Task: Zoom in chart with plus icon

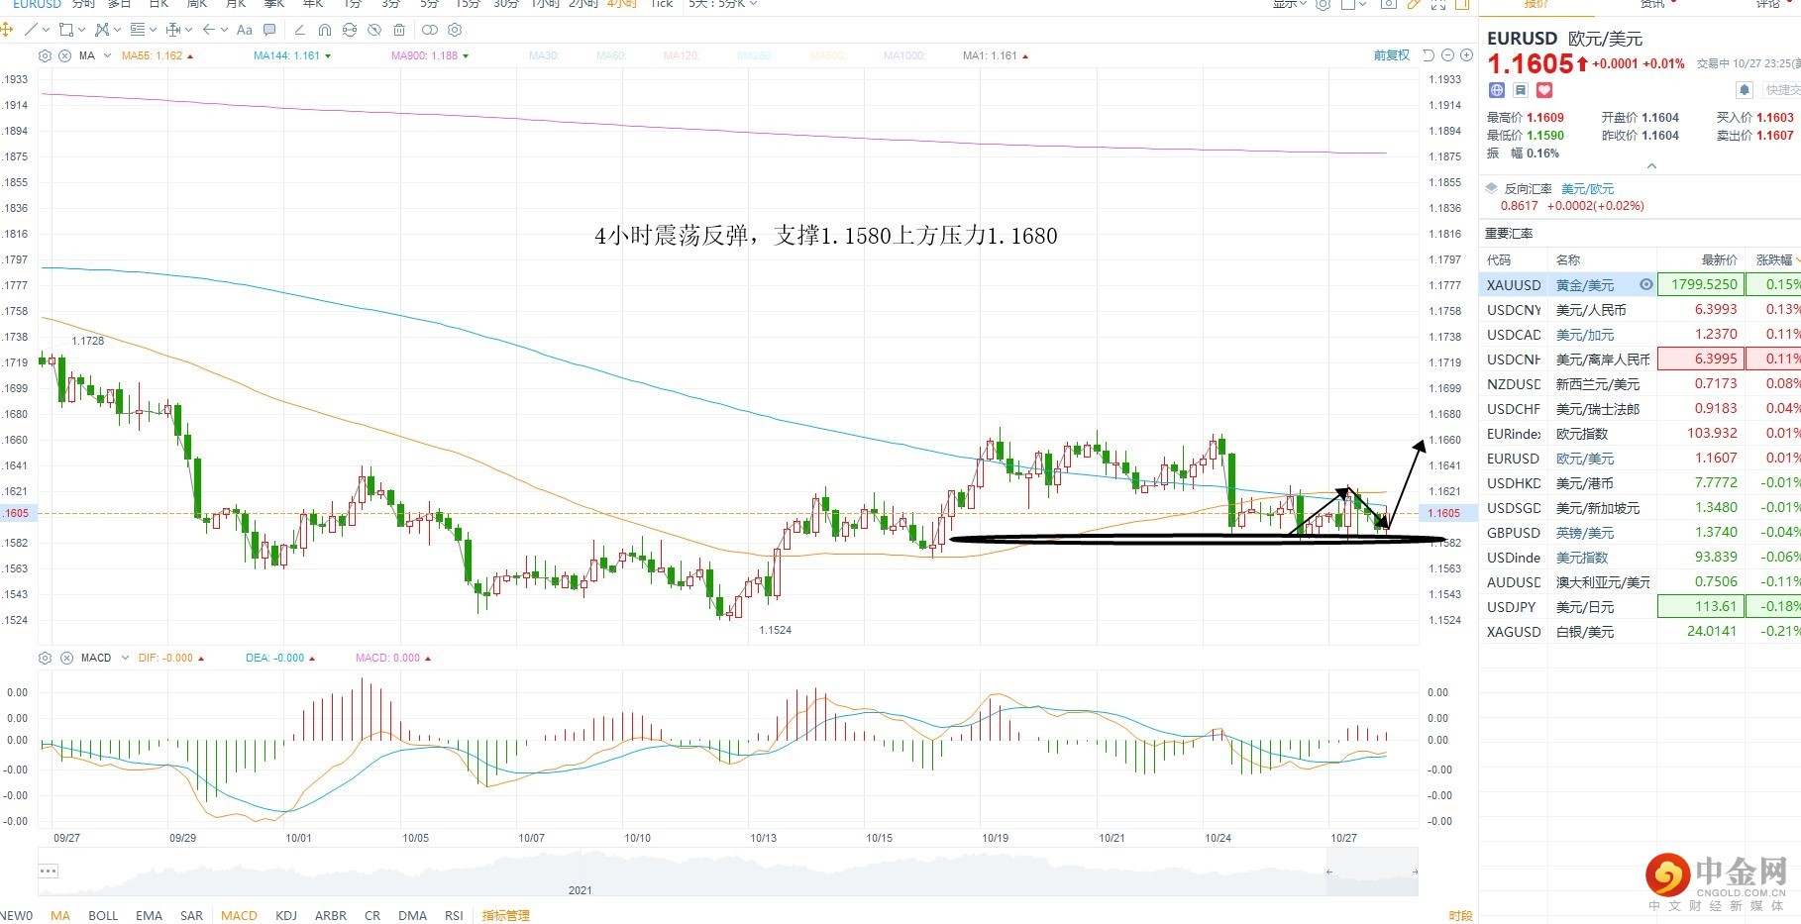Action: click(x=1466, y=55)
